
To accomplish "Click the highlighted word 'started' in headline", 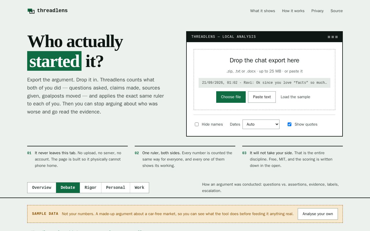I will point(54,61).
